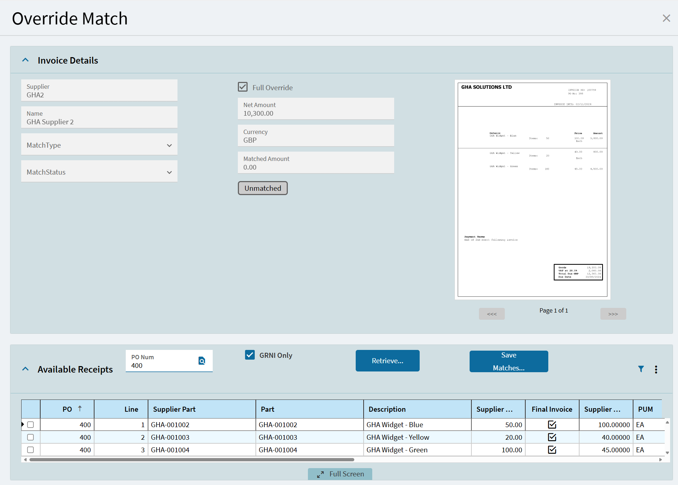This screenshot has width=678, height=485.
Task: Click the PO column sort arrow
Action: coord(80,408)
